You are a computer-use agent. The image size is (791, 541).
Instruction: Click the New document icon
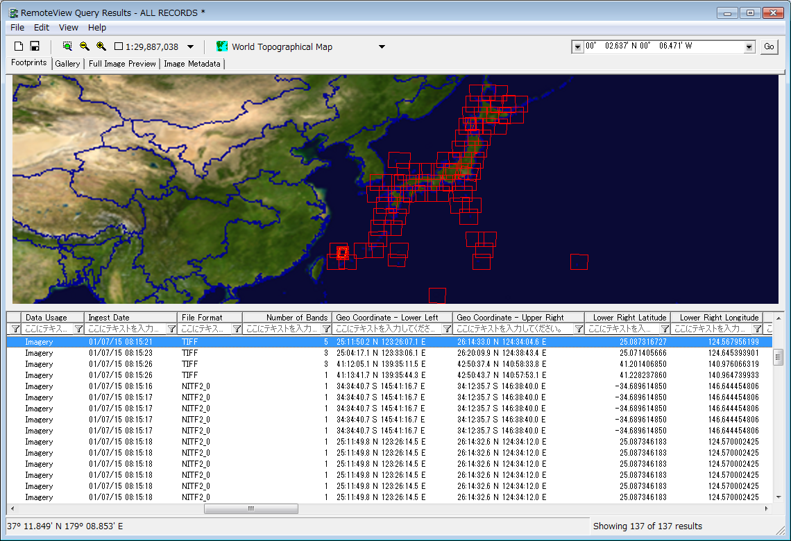coord(19,46)
